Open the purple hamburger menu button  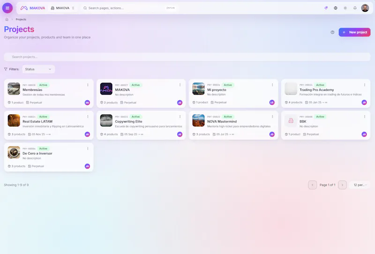click(7, 8)
